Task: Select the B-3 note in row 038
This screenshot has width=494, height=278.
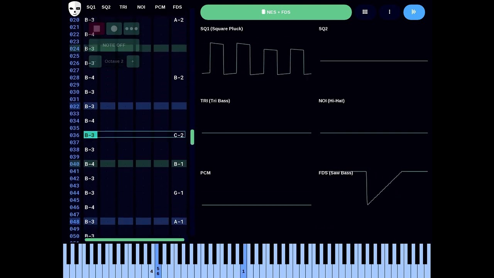Action: point(90,150)
